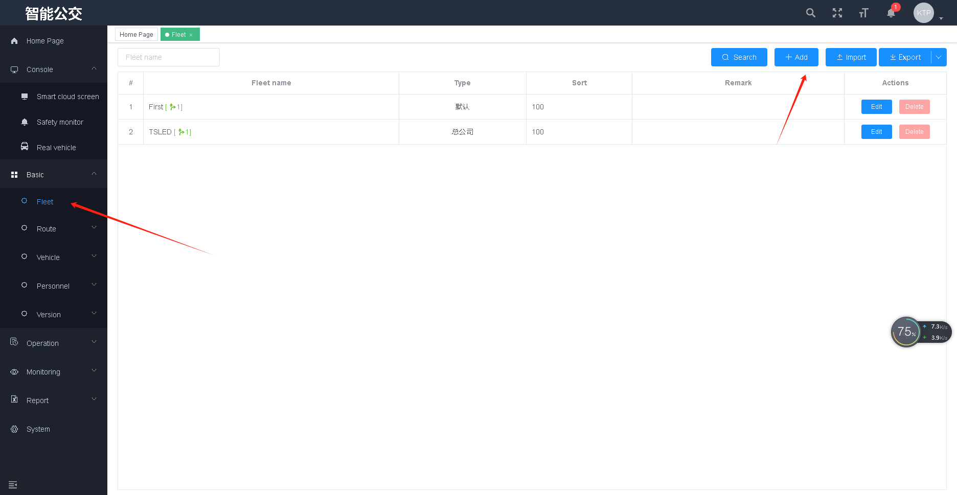
Task: Focus the Fleet name search field
Action: [169, 57]
